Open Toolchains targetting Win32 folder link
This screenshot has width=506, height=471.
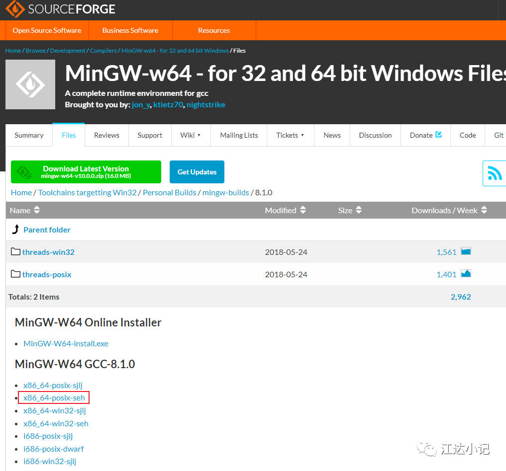coord(88,192)
